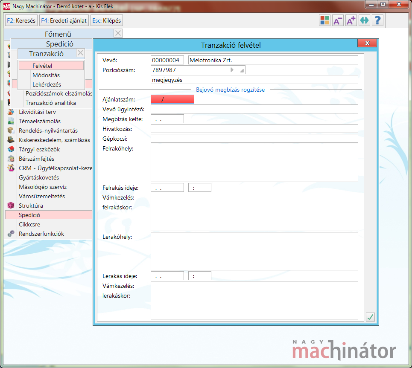
Task: Click the Likviditási terv icon
Action: pos(11,112)
